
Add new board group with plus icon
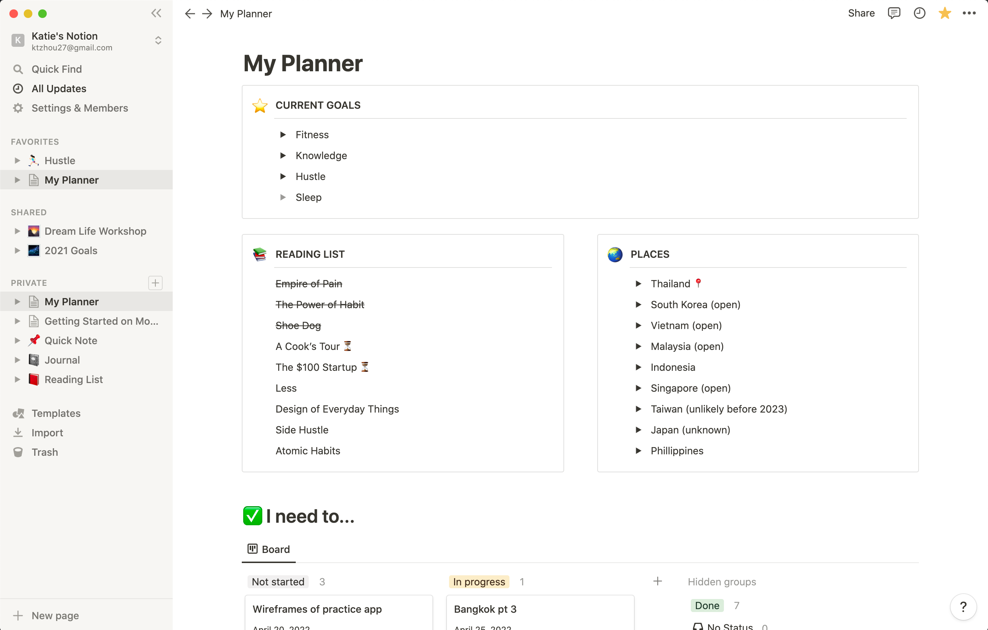coord(657,581)
